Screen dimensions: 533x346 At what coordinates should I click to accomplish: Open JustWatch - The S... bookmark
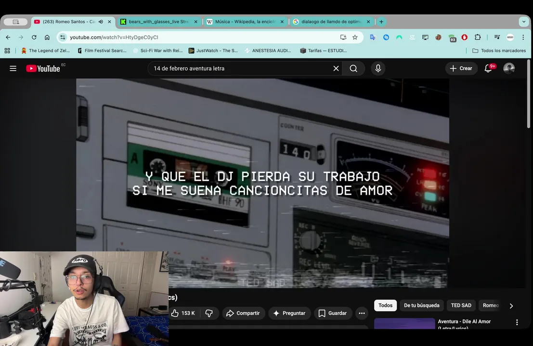tap(213, 50)
